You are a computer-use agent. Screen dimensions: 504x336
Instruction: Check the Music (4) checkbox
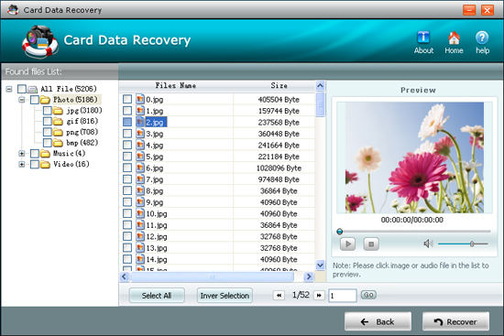tap(35, 154)
